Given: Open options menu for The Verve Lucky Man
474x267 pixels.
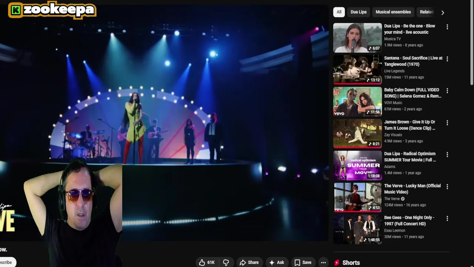Looking at the screenshot, I should point(447,187).
